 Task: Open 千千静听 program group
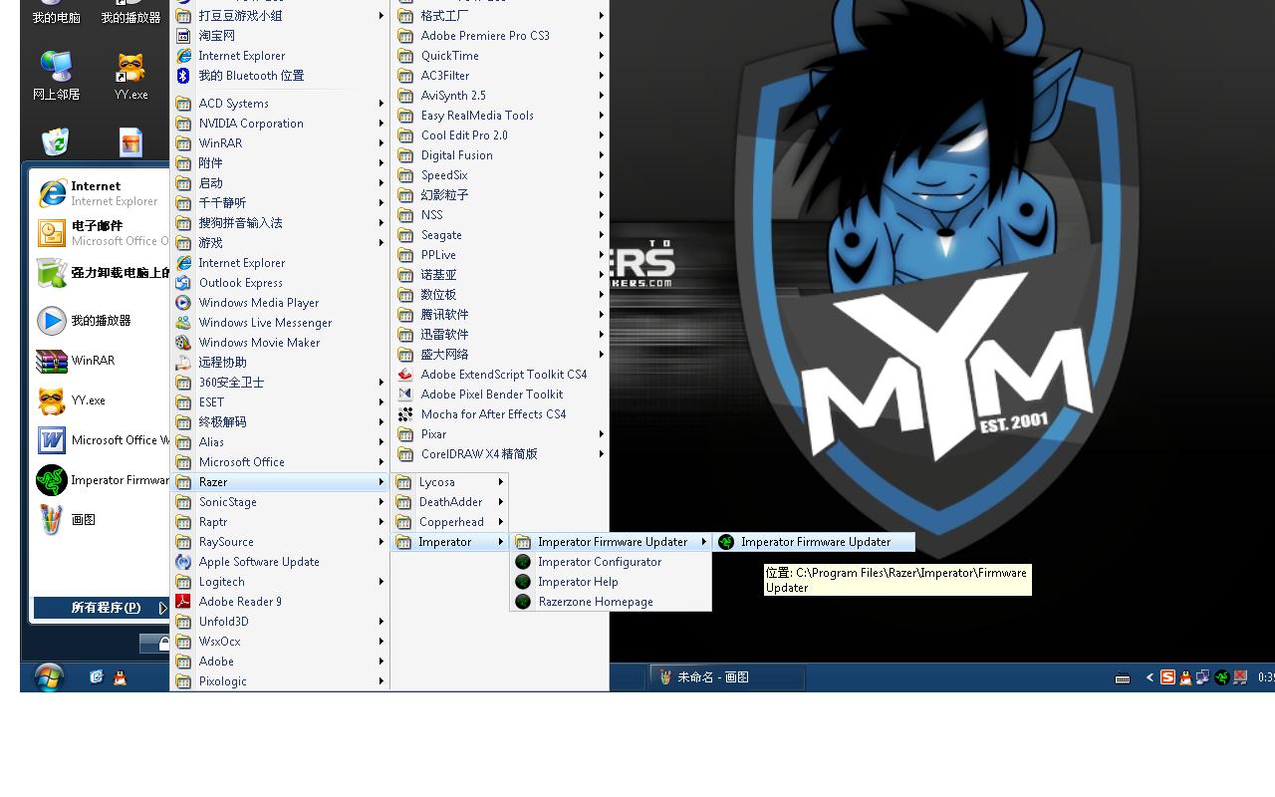(x=279, y=203)
